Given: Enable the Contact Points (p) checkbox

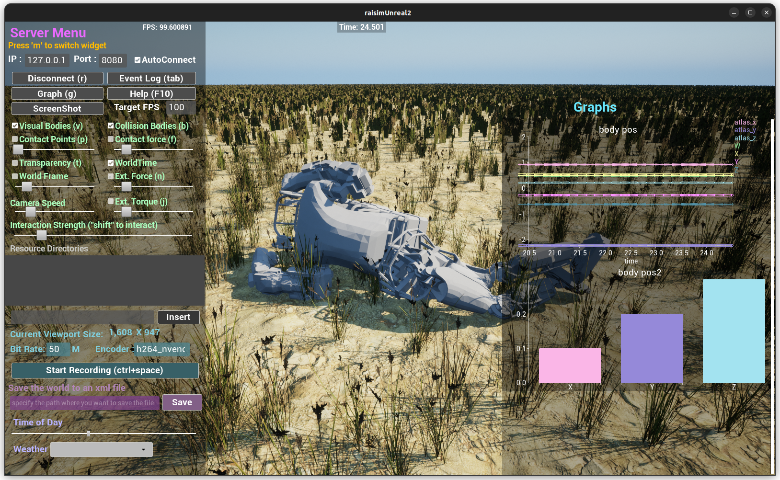Looking at the screenshot, I should [x=15, y=139].
